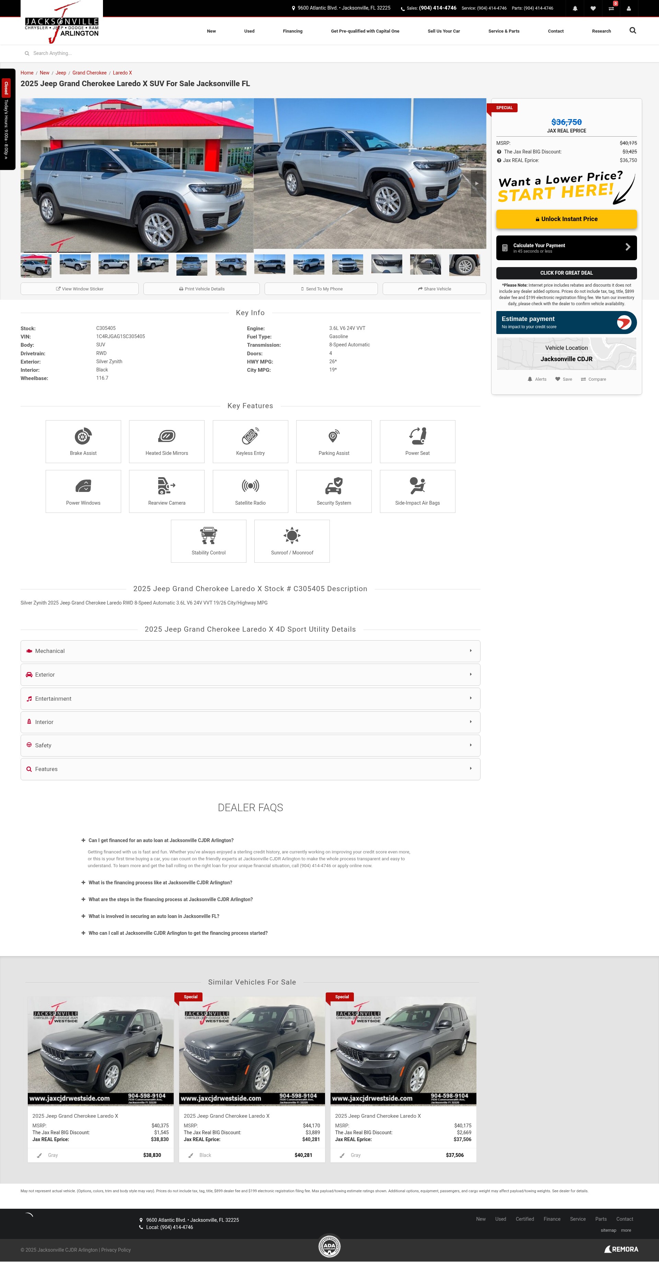This screenshot has width=659, height=1264.
Task: Click Grand Cherokee breadcrumb link
Action: pyautogui.click(x=89, y=73)
